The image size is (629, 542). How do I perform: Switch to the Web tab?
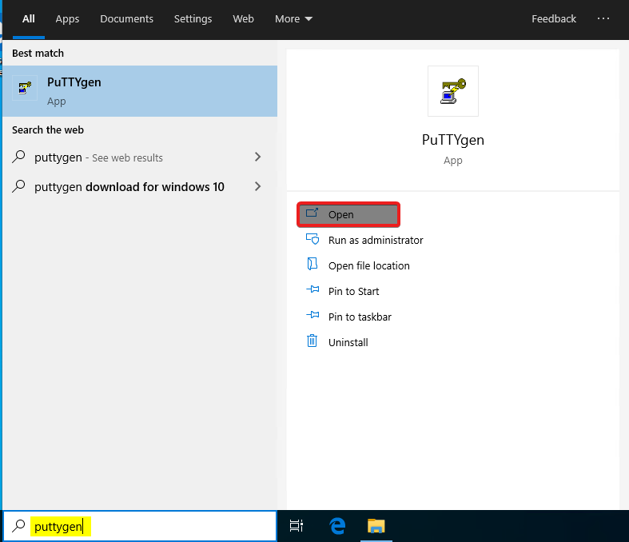[243, 19]
